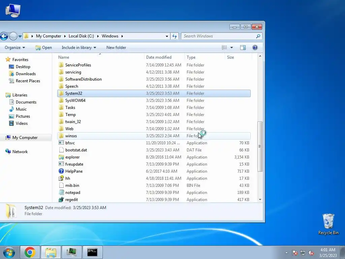
Task: Select Libraries in navigation pane
Action: [20, 95]
